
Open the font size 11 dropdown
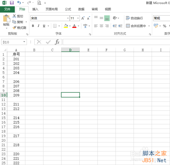click(78, 18)
